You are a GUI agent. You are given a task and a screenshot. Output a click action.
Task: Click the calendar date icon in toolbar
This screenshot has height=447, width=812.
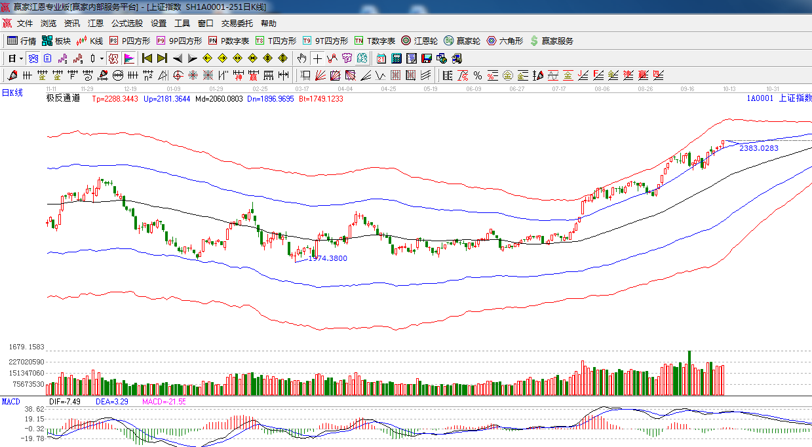point(381,58)
